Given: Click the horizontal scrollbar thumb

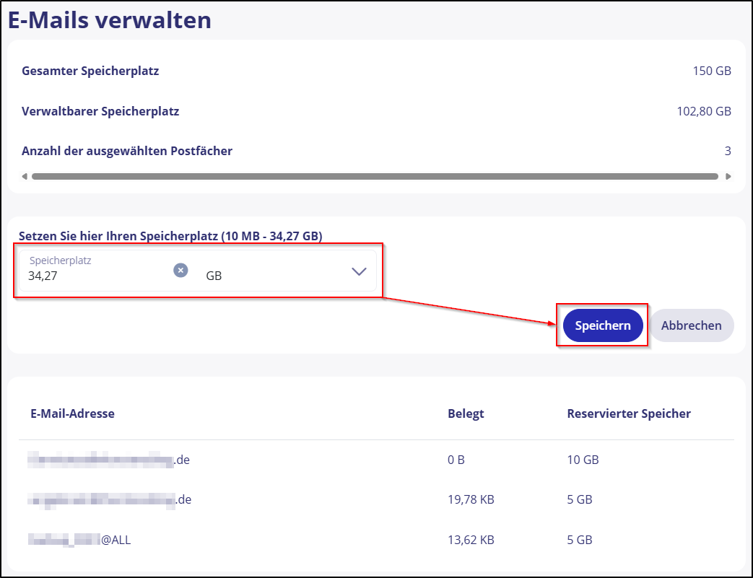Looking at the screenshot, I should [375, 176].
